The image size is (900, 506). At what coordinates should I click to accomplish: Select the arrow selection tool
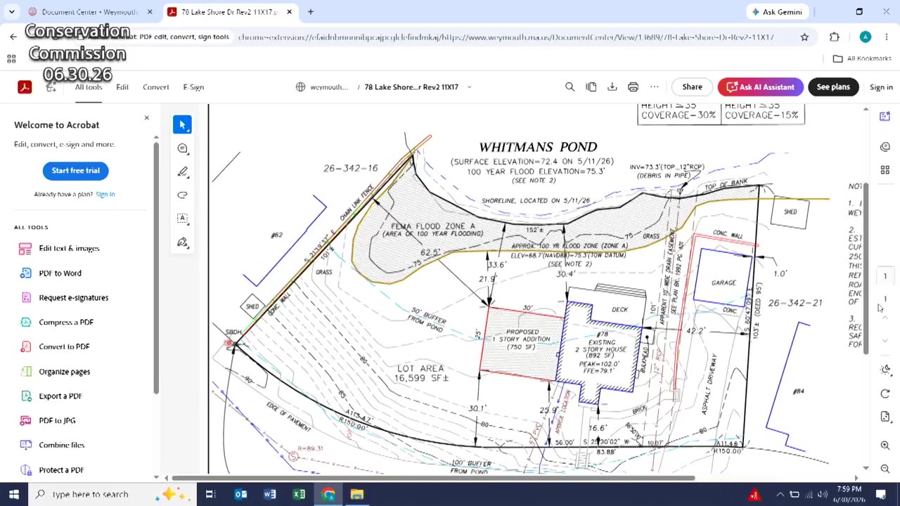[x=182, y=124]
